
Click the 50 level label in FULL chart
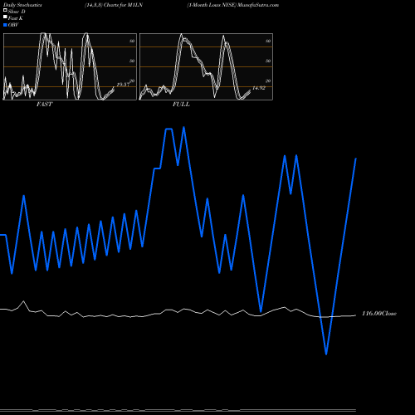coord(268,61)
